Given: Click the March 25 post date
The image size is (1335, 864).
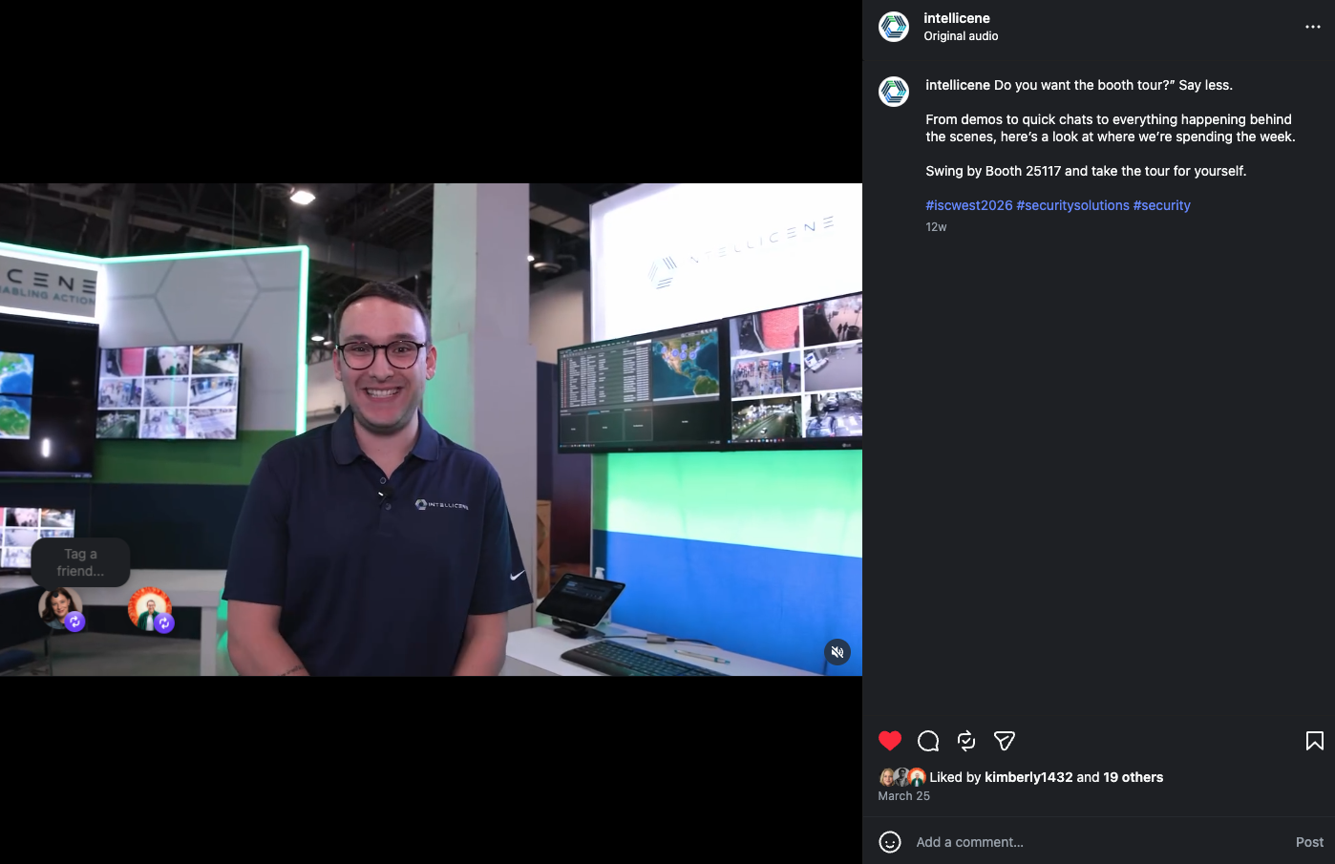Looking at the screenshot, I should tap(904, 796).
